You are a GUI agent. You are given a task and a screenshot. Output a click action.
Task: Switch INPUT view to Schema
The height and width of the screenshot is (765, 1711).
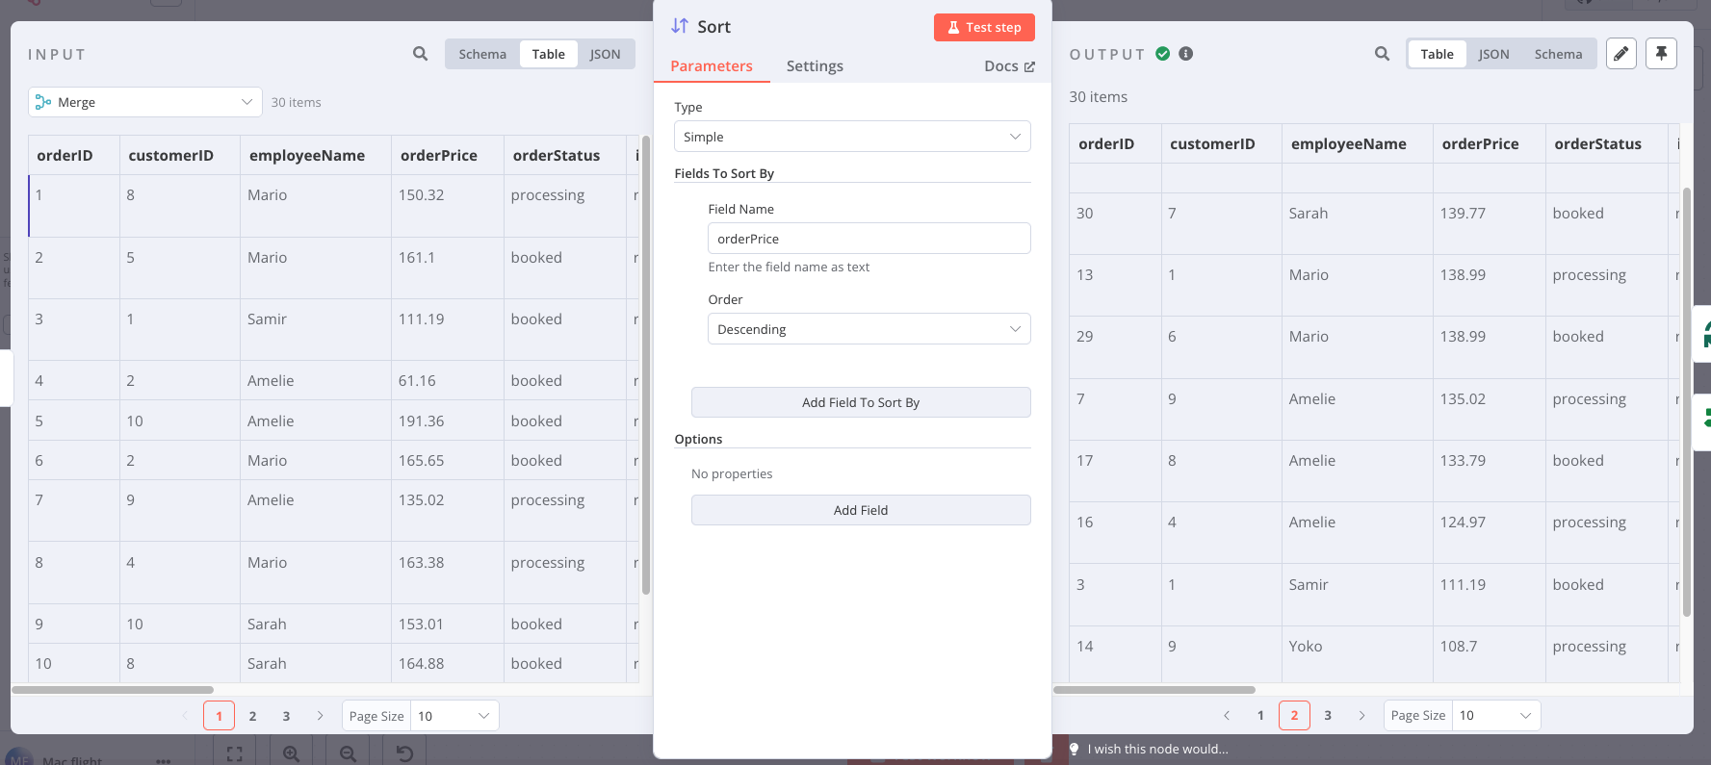tap(482, 54)
